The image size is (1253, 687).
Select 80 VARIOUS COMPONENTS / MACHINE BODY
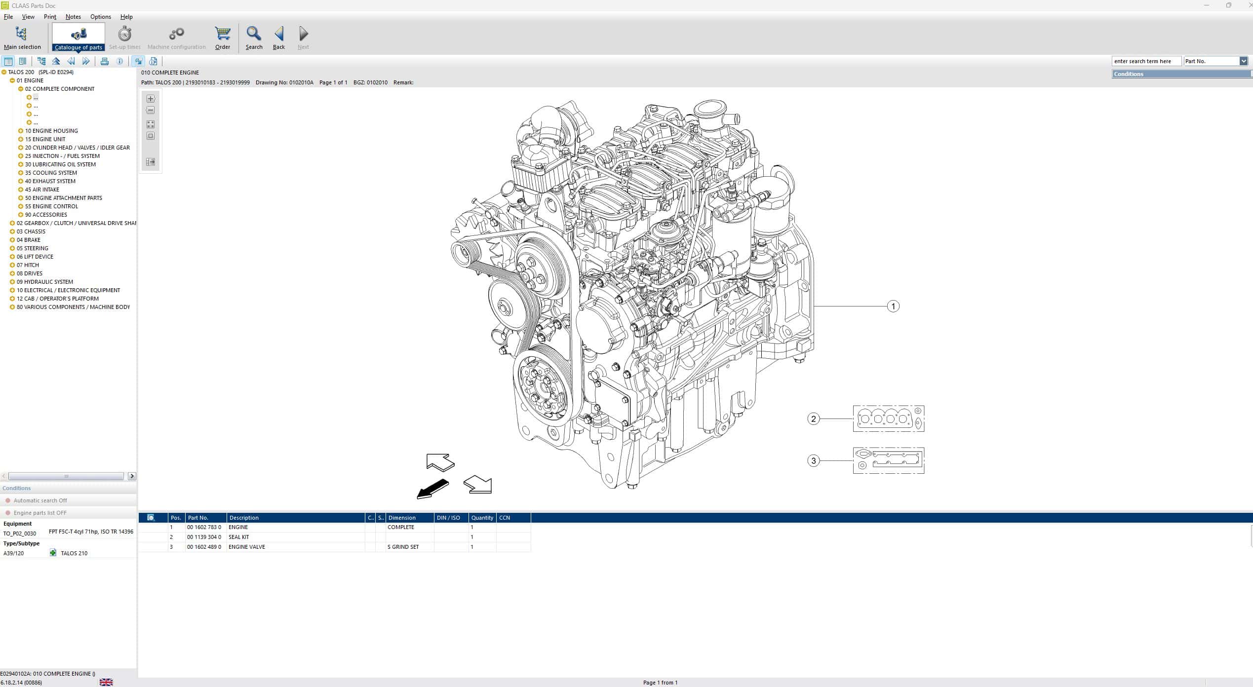pos(73,307)
